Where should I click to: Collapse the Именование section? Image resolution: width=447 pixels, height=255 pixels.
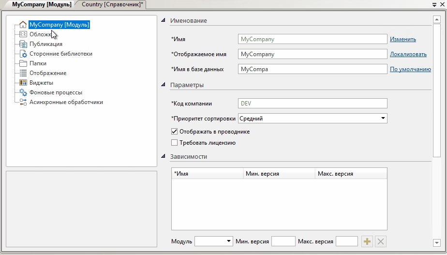click(x=163, y=20)
